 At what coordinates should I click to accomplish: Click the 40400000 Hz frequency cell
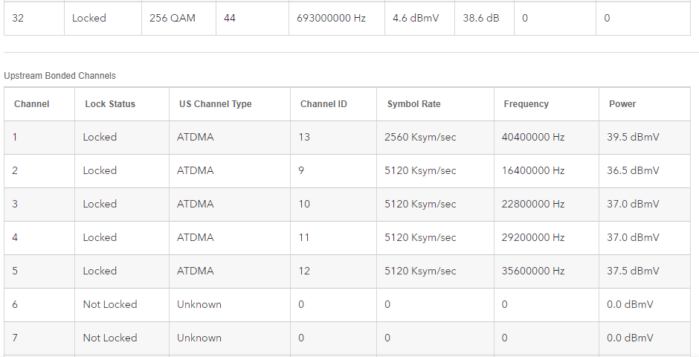pos(533,138)
